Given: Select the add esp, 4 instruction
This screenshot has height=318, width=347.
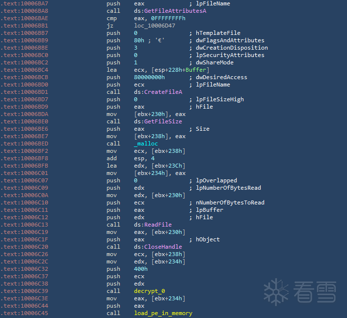Looking at the screenshot, I should [x=131, y=158].
